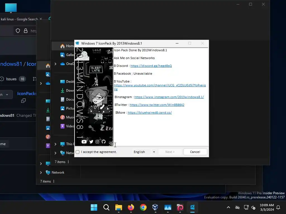Open Downloads folder in front Explorer
The width and height of the screenshot is (286, 214).
pyautogui.click(x=67, y=91)
